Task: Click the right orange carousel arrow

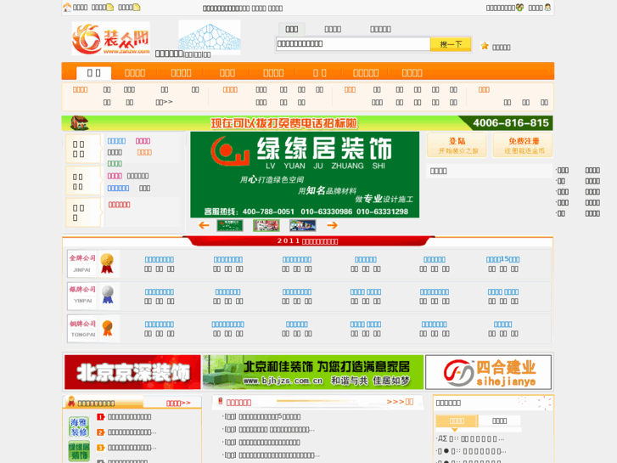Action: (x=333, y=225)
